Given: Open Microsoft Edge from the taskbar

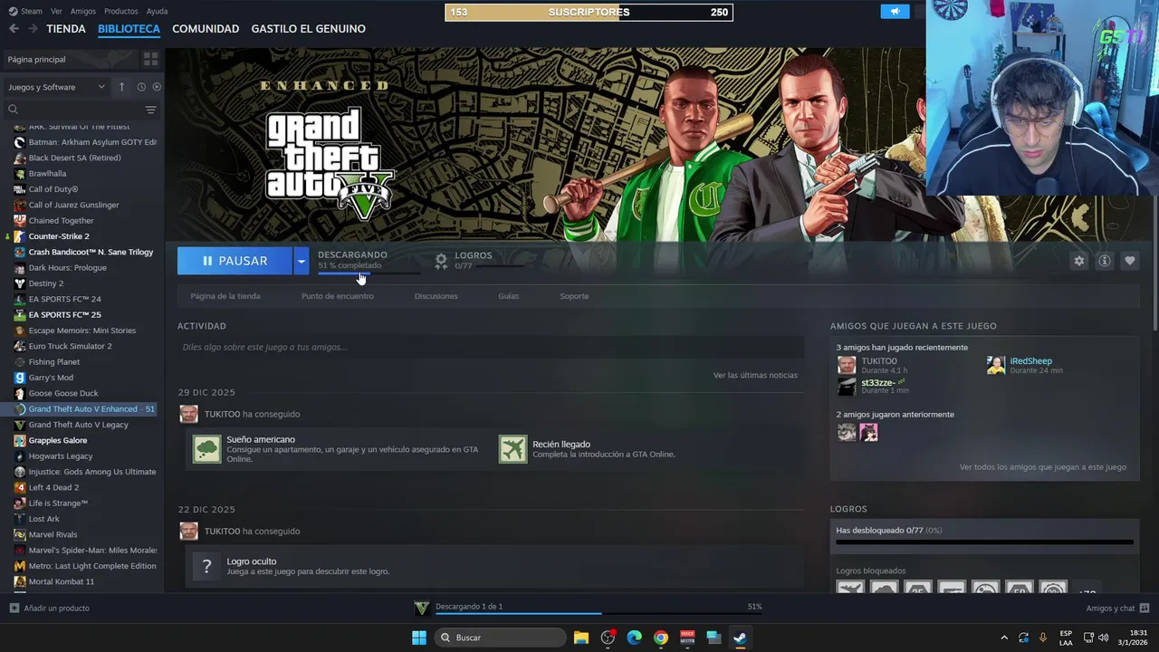Looking at the screenshot, I should (635, 638).
